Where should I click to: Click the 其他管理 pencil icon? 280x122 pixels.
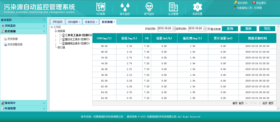click(x=3, y=108)
